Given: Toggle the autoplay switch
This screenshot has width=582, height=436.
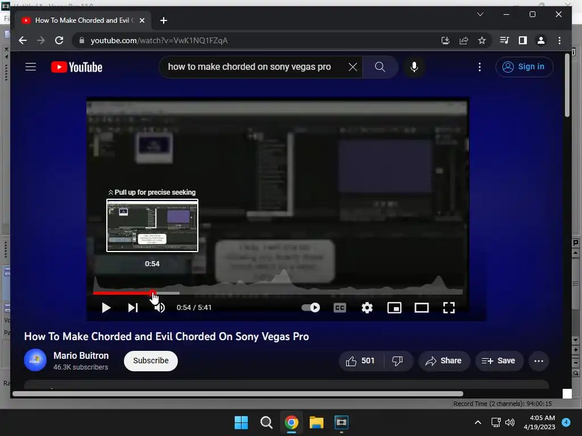Looking at the screenshot, I should (x=311, y=307).
